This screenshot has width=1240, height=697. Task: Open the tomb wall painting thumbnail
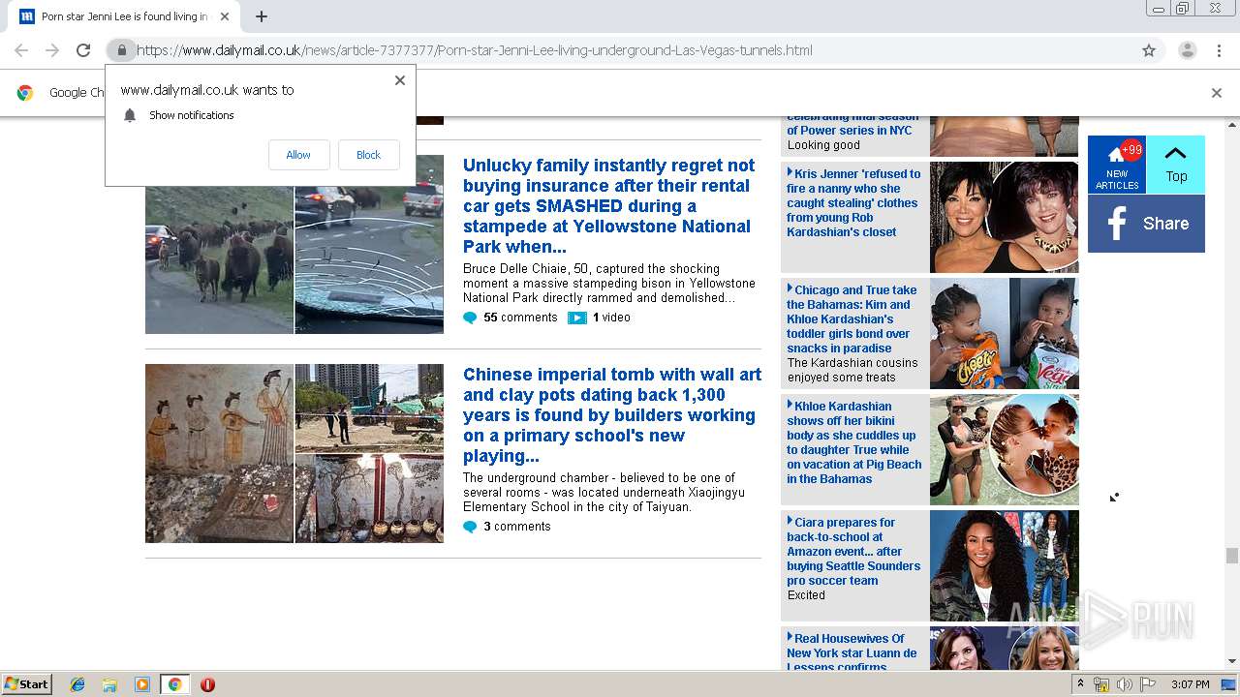(x=219, y=453)
